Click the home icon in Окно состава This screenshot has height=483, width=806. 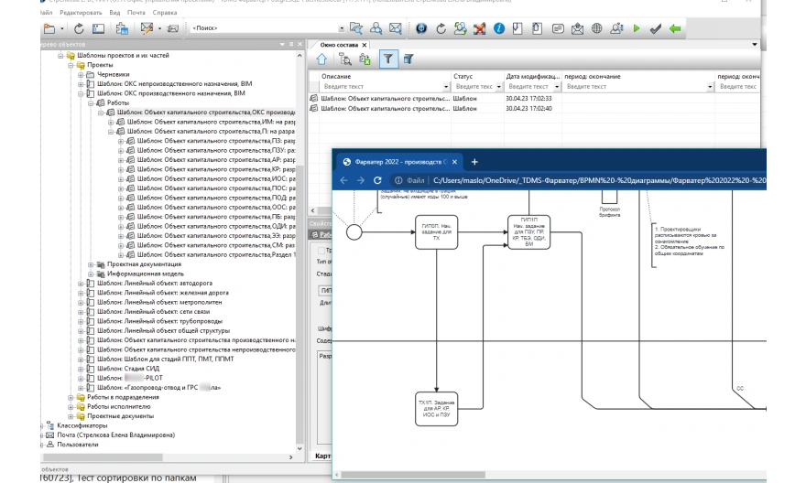pyautogui.click(x=322, y=59)
